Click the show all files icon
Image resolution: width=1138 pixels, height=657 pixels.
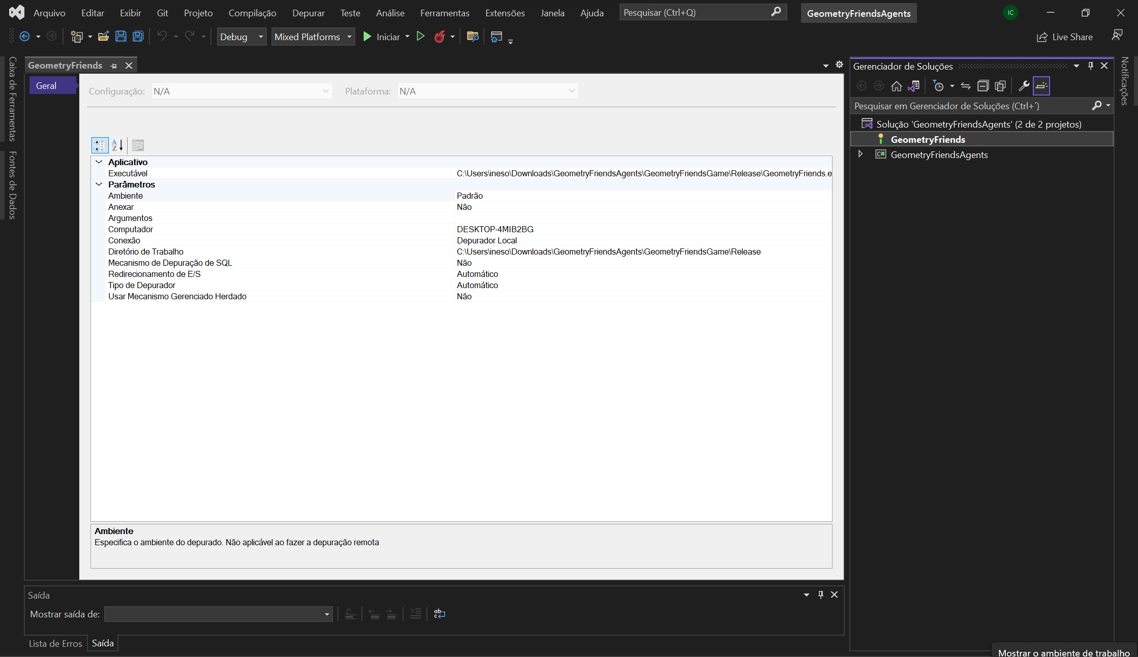(1000, 86)
